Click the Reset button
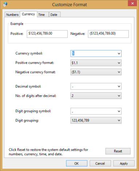The image size is (139, 171). [x=118, y=151]
